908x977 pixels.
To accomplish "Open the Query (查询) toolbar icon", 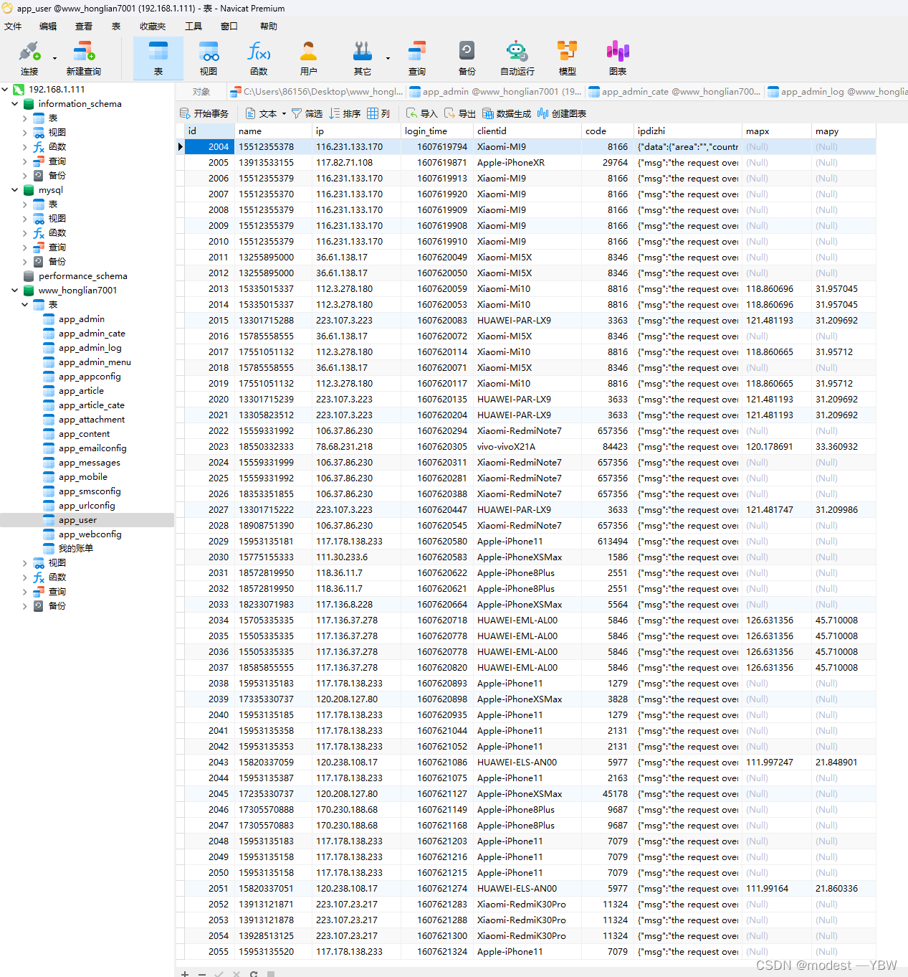I will click(x=417, y=58).
